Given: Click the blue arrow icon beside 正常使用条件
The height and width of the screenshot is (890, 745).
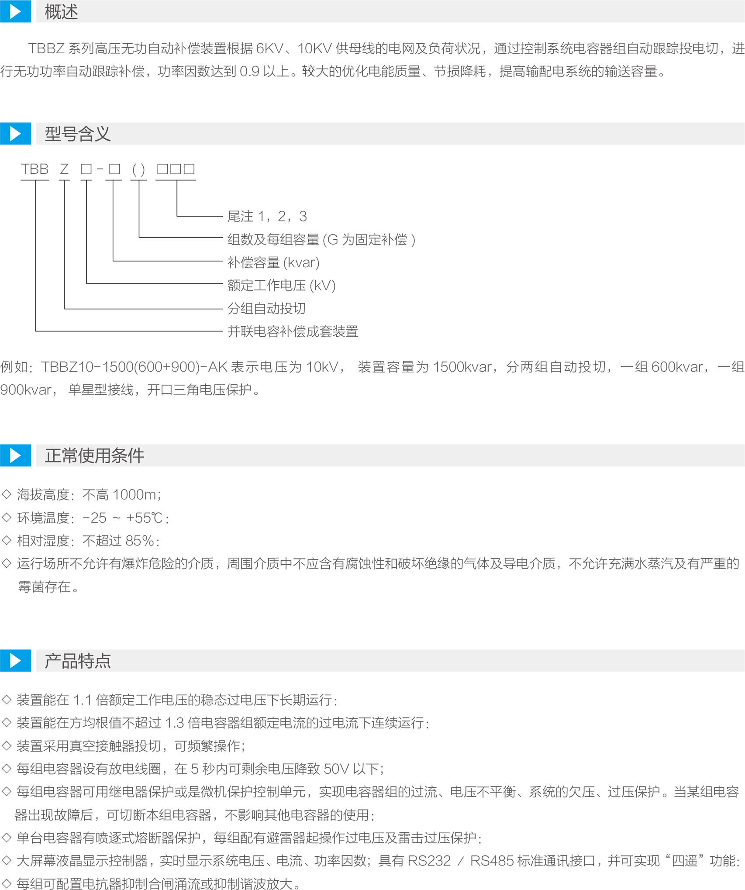Looking at the screenshot, I should click(15, 455).
